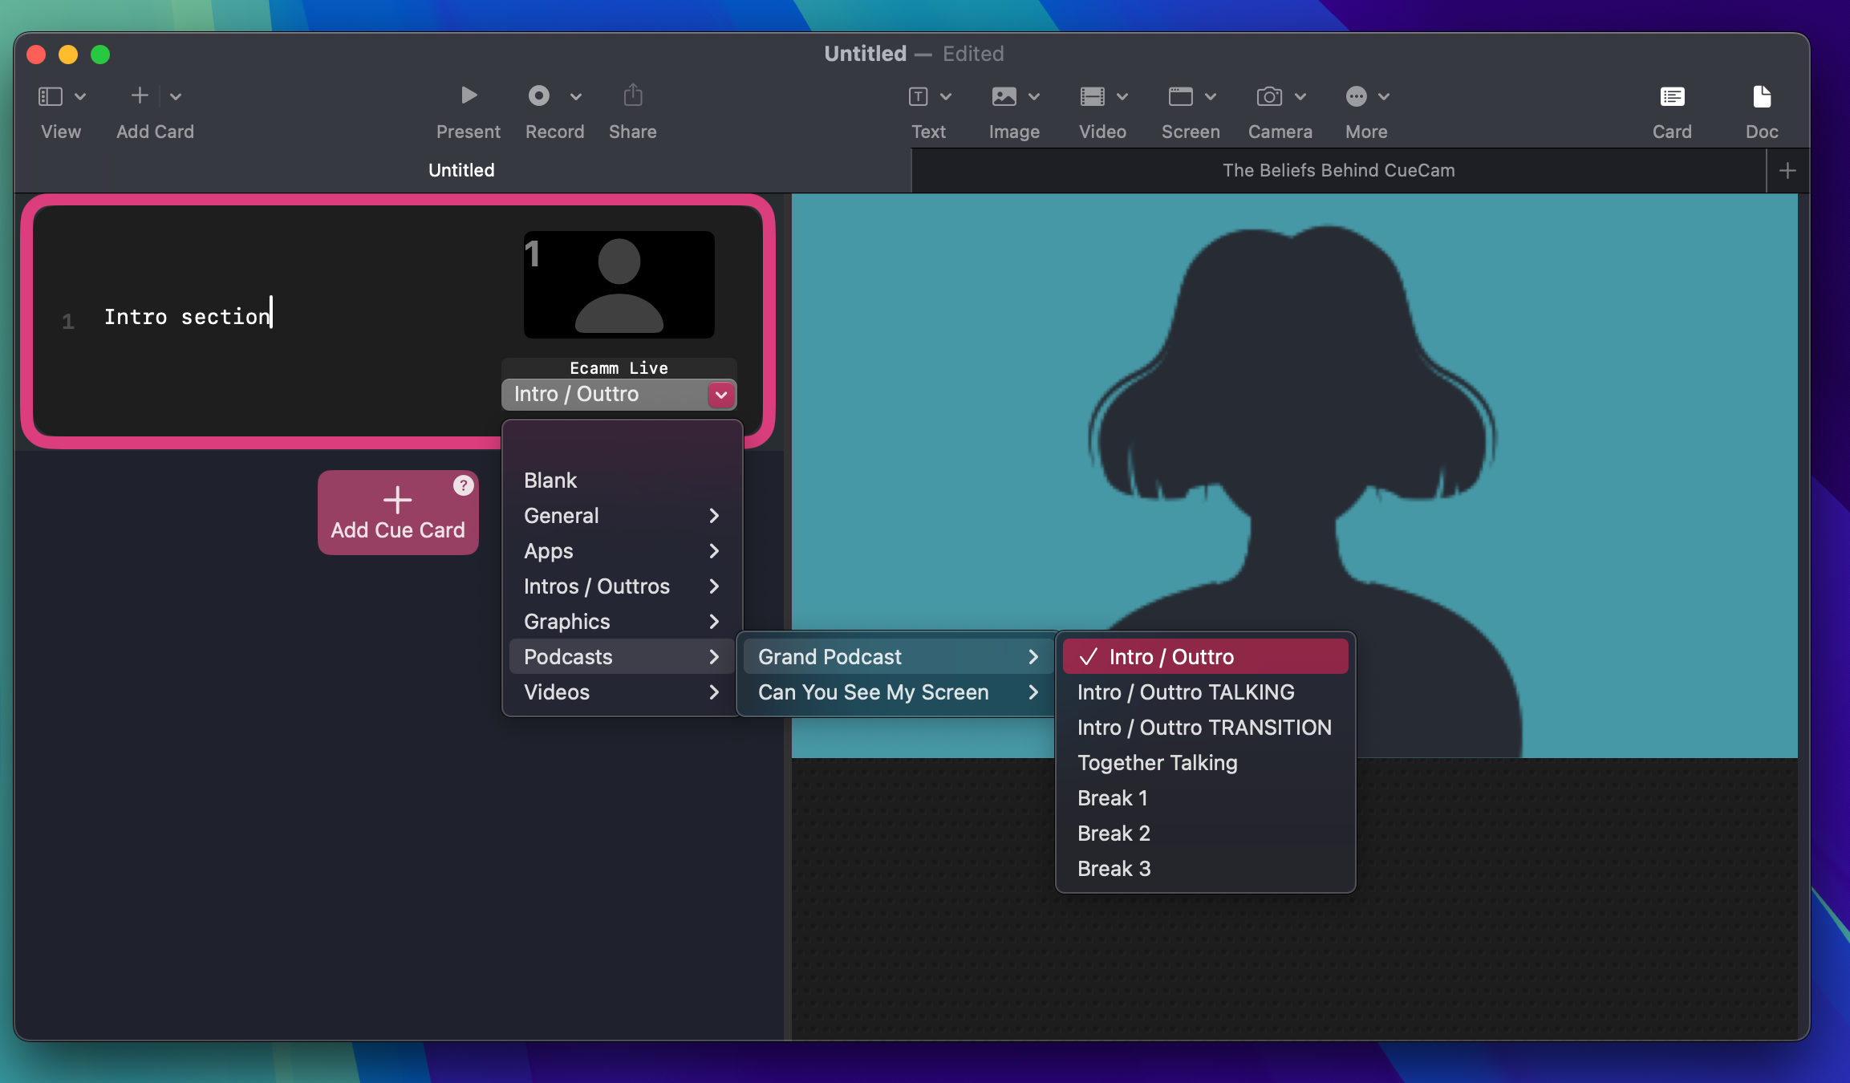
Task: Click the camera preview thumbnail on card 1
Action: (619, 285)
